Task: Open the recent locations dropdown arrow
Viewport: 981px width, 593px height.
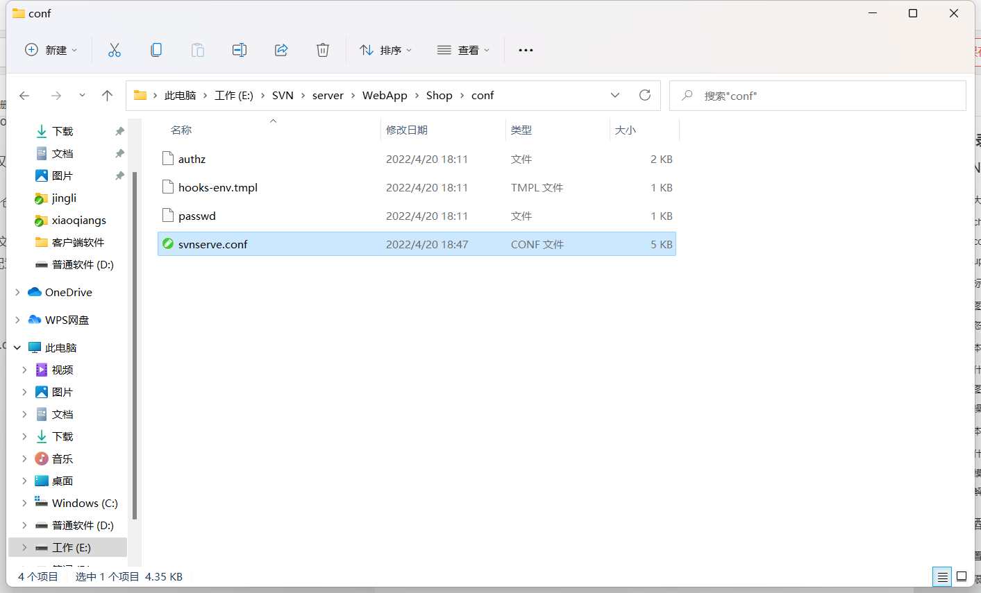Action: pyautogui.click(x=82, y=96)
